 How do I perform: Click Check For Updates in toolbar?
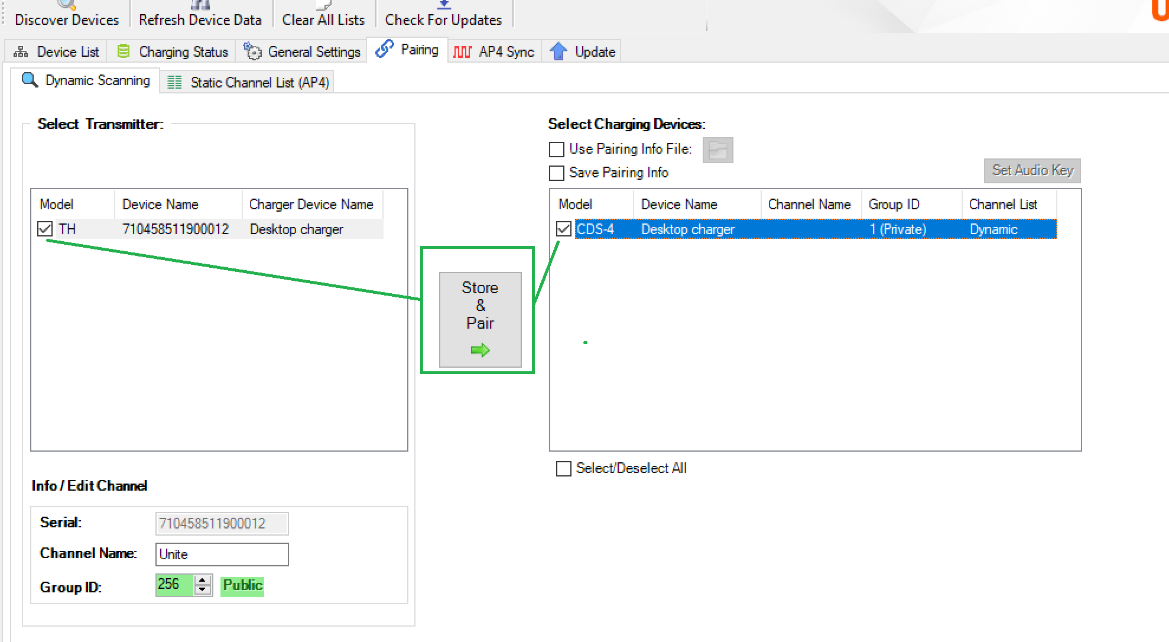(443, 20)
